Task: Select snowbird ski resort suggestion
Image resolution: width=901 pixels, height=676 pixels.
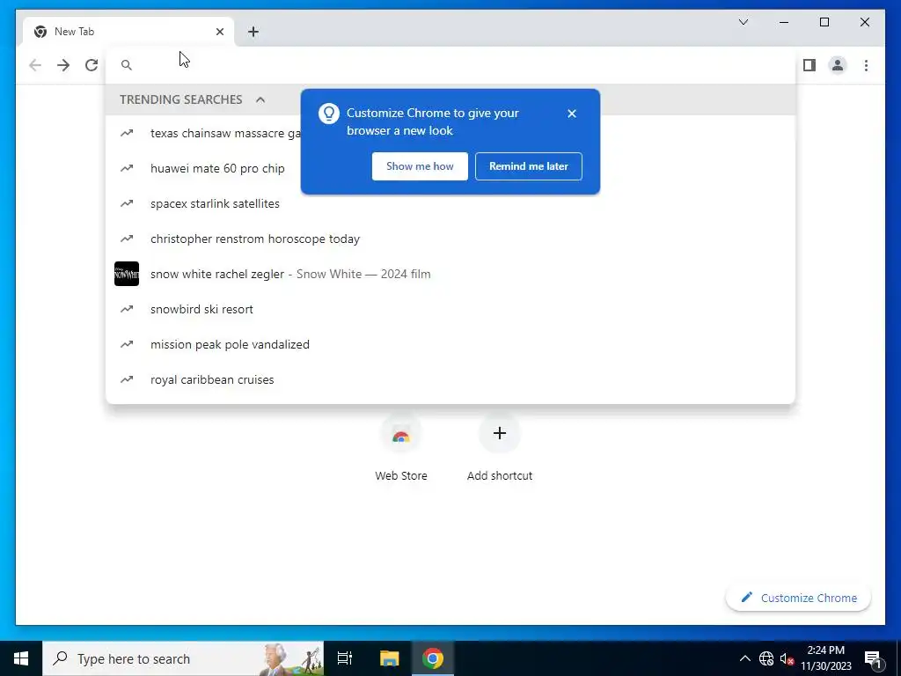Action: pyautogui.click(x=450, y=309)
